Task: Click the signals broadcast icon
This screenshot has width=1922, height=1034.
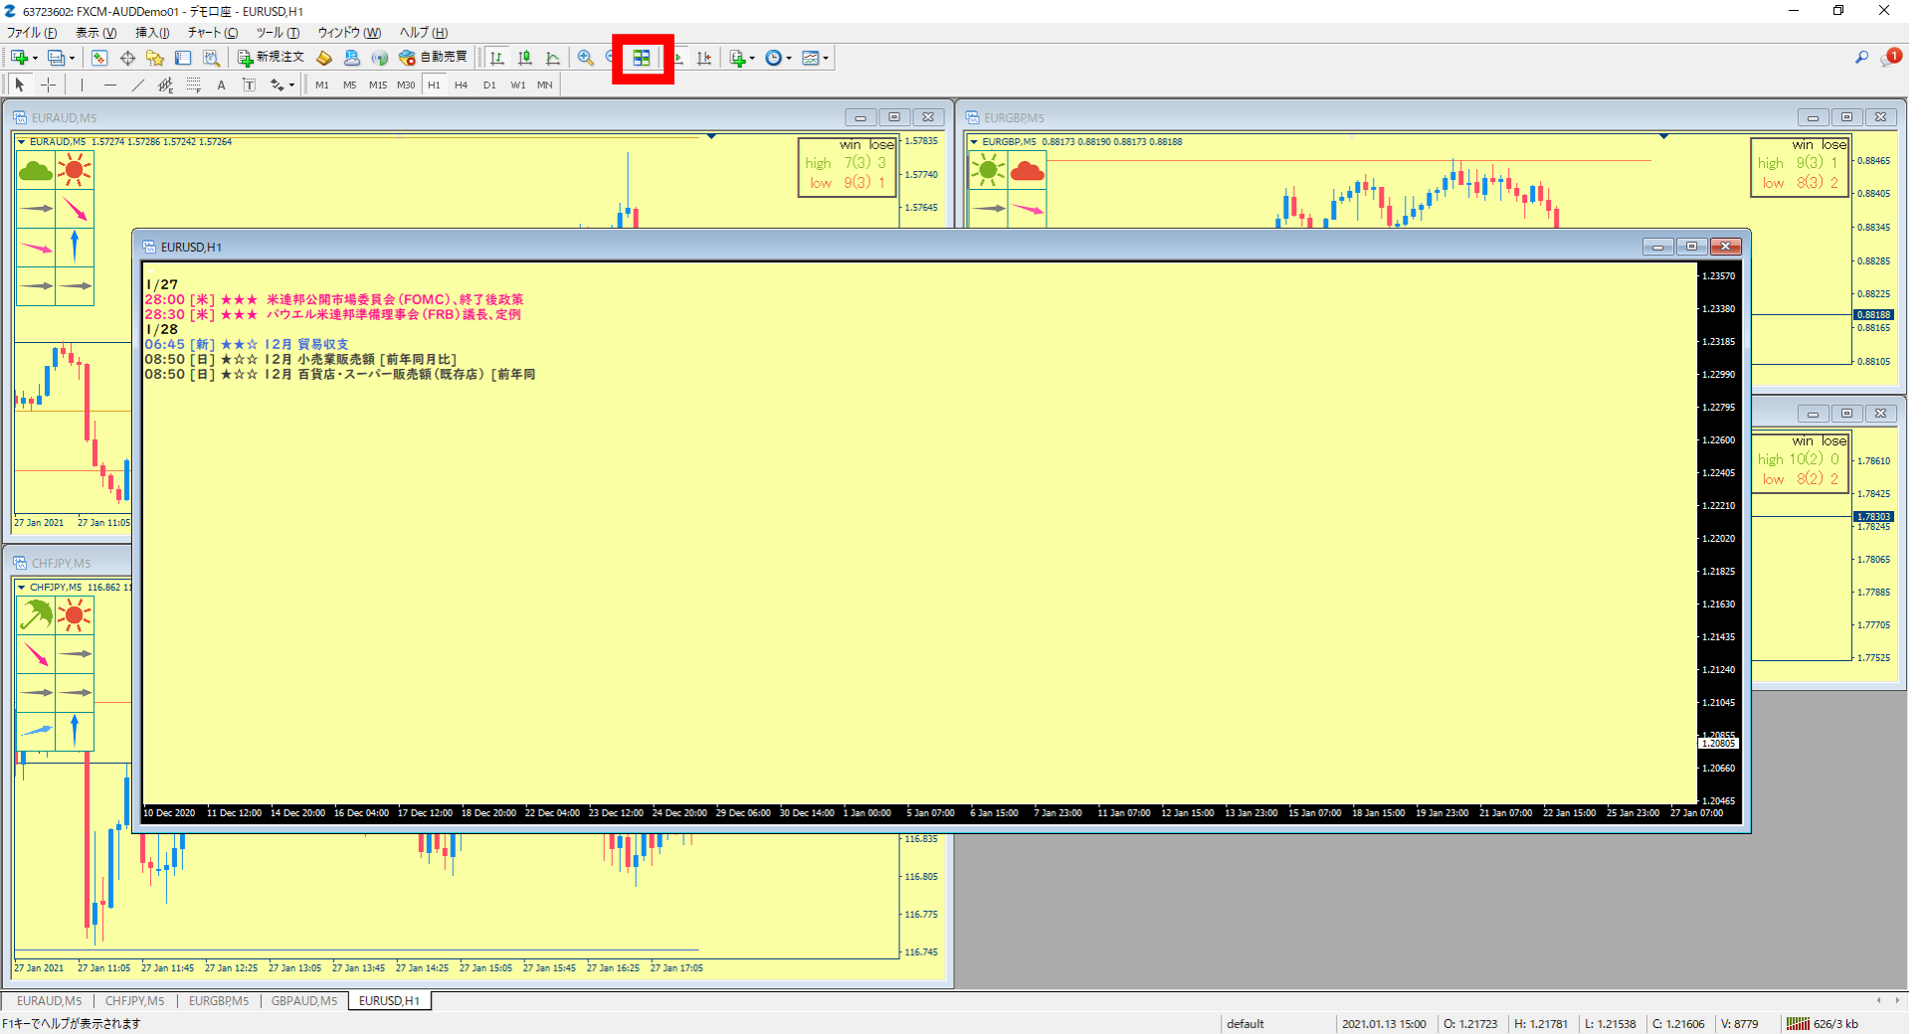Action: coord(379,58)
